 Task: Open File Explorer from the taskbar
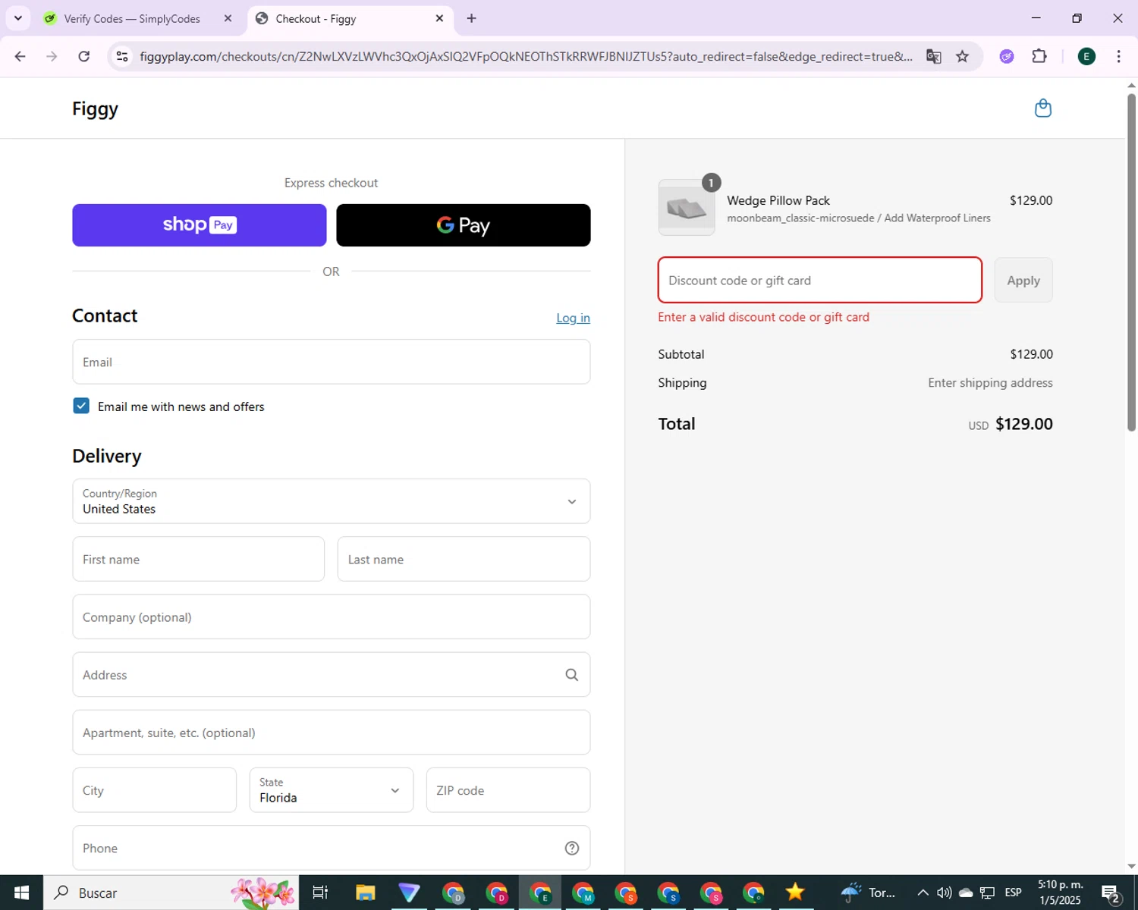(365, 893)
